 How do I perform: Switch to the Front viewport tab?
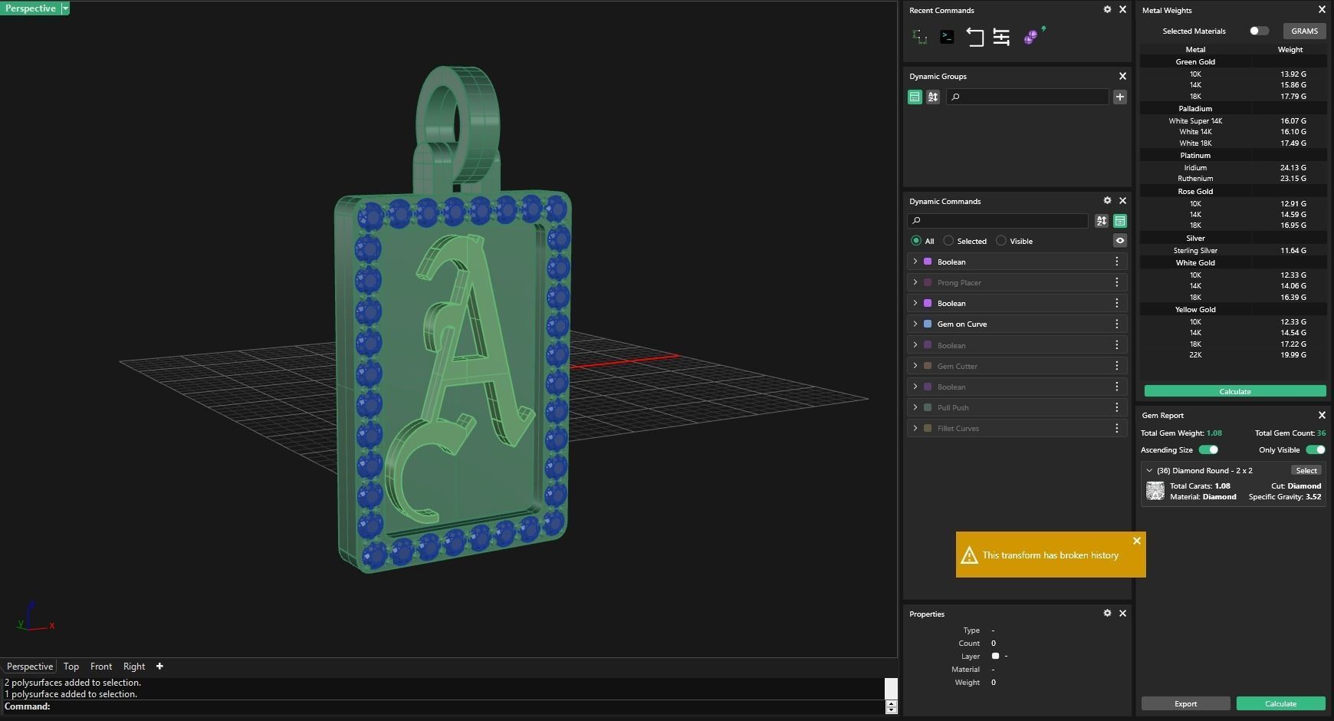[101, 667]
